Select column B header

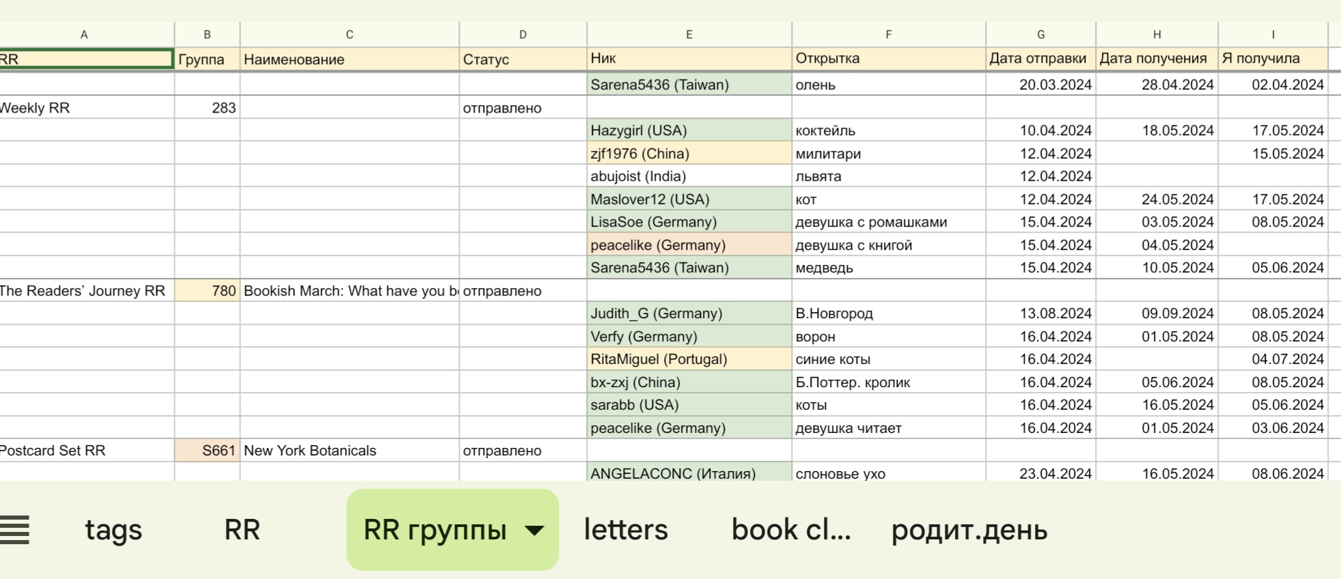click(x=207, y=35)
